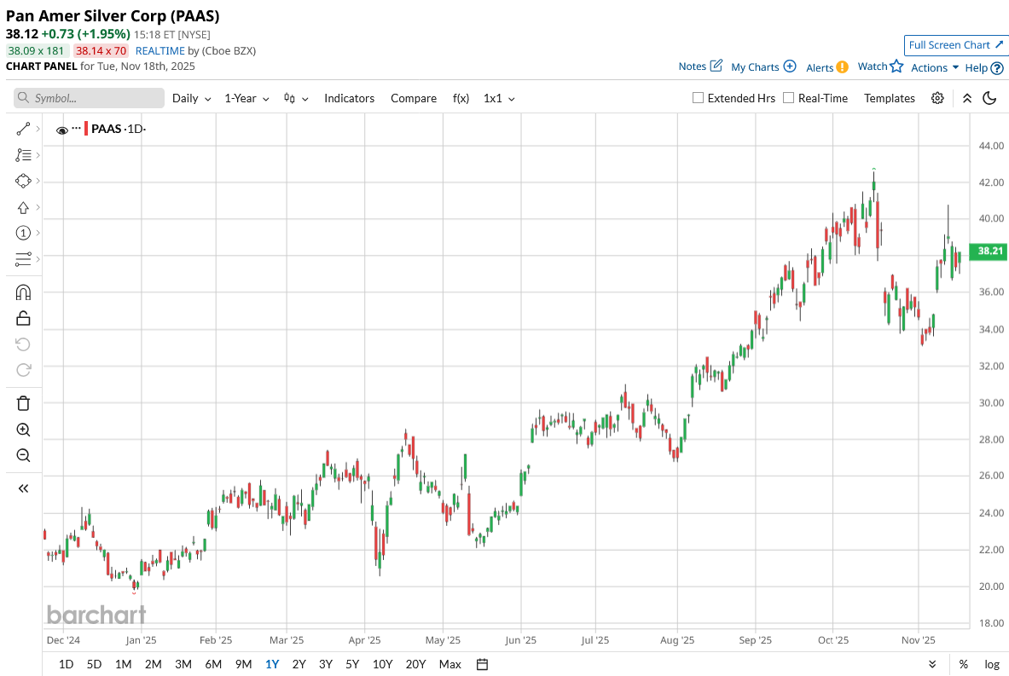Zoom in on the chart
Image resolution: width=1009 pixels, height=676 pixels.
pos(23,430)
